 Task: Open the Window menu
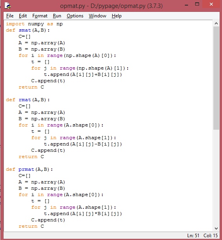point(98,16)
